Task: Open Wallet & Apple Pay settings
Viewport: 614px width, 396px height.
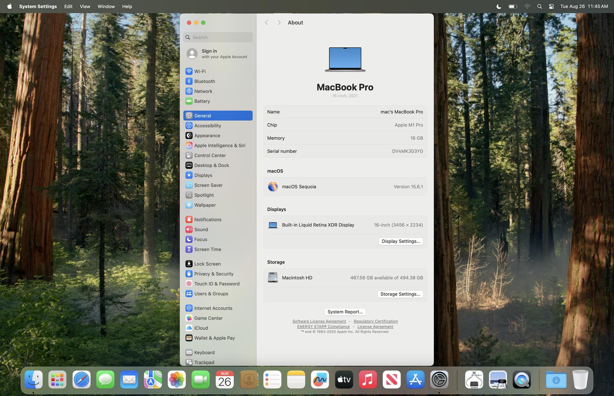Action: [218, 338]
